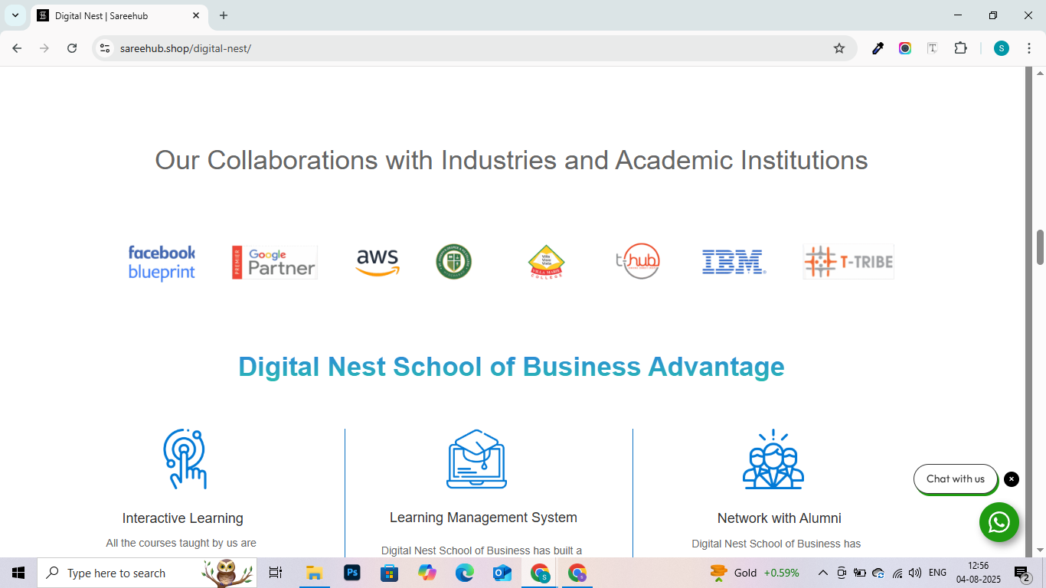
Task: Open the Chat with us button
Action: pos(955,479)
